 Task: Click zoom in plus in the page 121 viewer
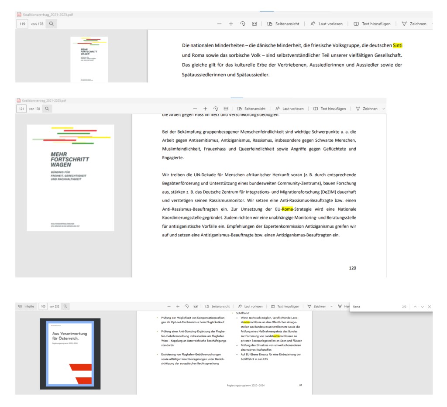click(x=205, y=109)
